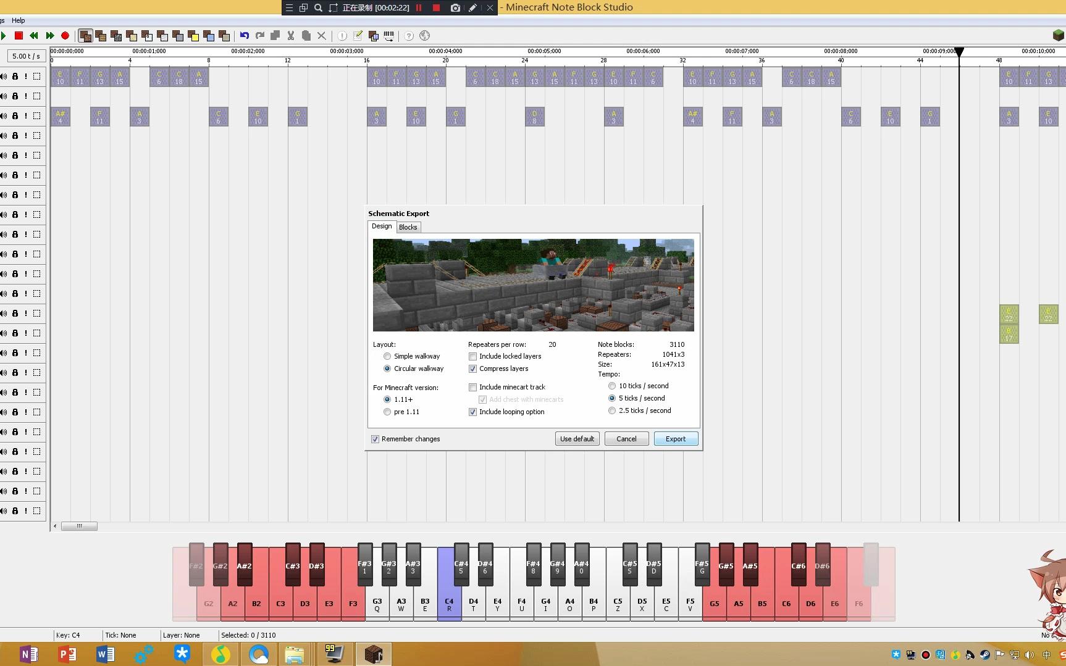Toggle Include looping option checkbox
This screenshot has width=1066, height=666.
(472, 412)
